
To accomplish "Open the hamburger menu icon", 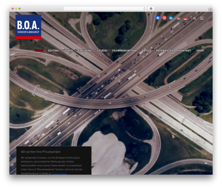I will point(202,18).
